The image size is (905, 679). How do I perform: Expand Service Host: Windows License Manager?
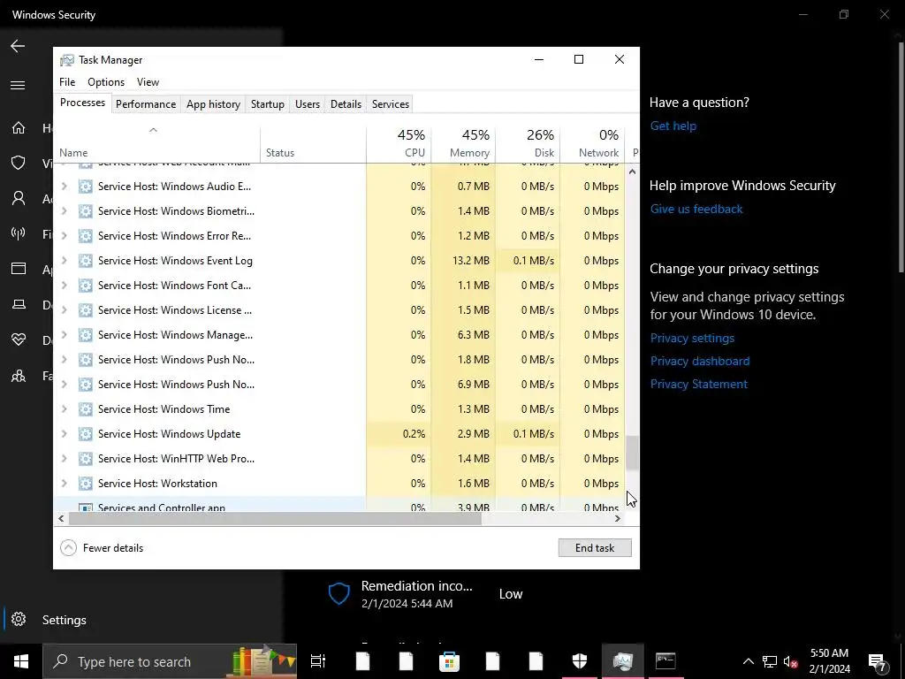tap(64, 310)
